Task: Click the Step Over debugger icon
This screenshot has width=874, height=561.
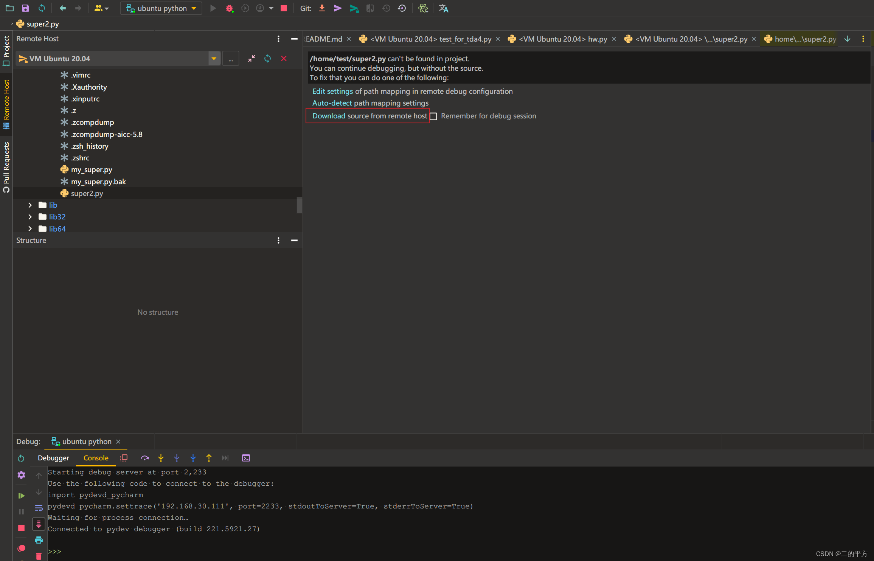Action: click(144, 458)
